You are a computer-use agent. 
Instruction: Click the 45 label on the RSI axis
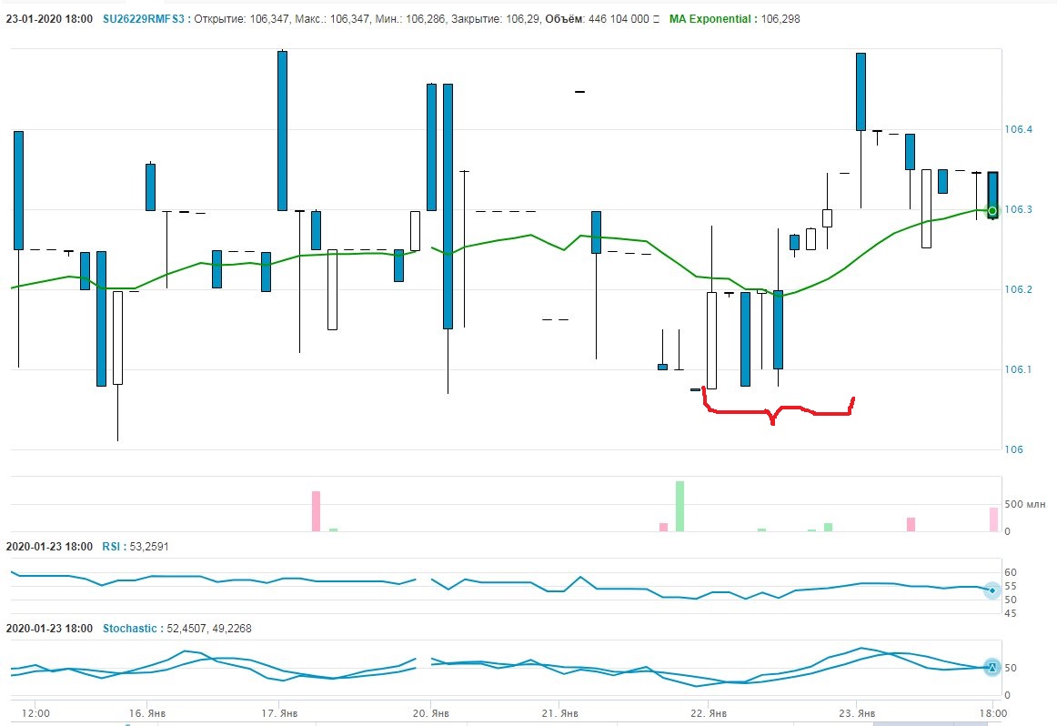[x=1011, y=613]
